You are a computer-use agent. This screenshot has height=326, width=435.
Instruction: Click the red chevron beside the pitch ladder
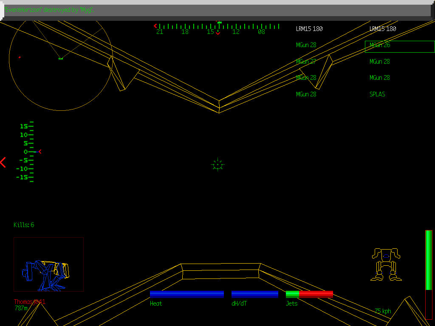click(x=40, y=152)
